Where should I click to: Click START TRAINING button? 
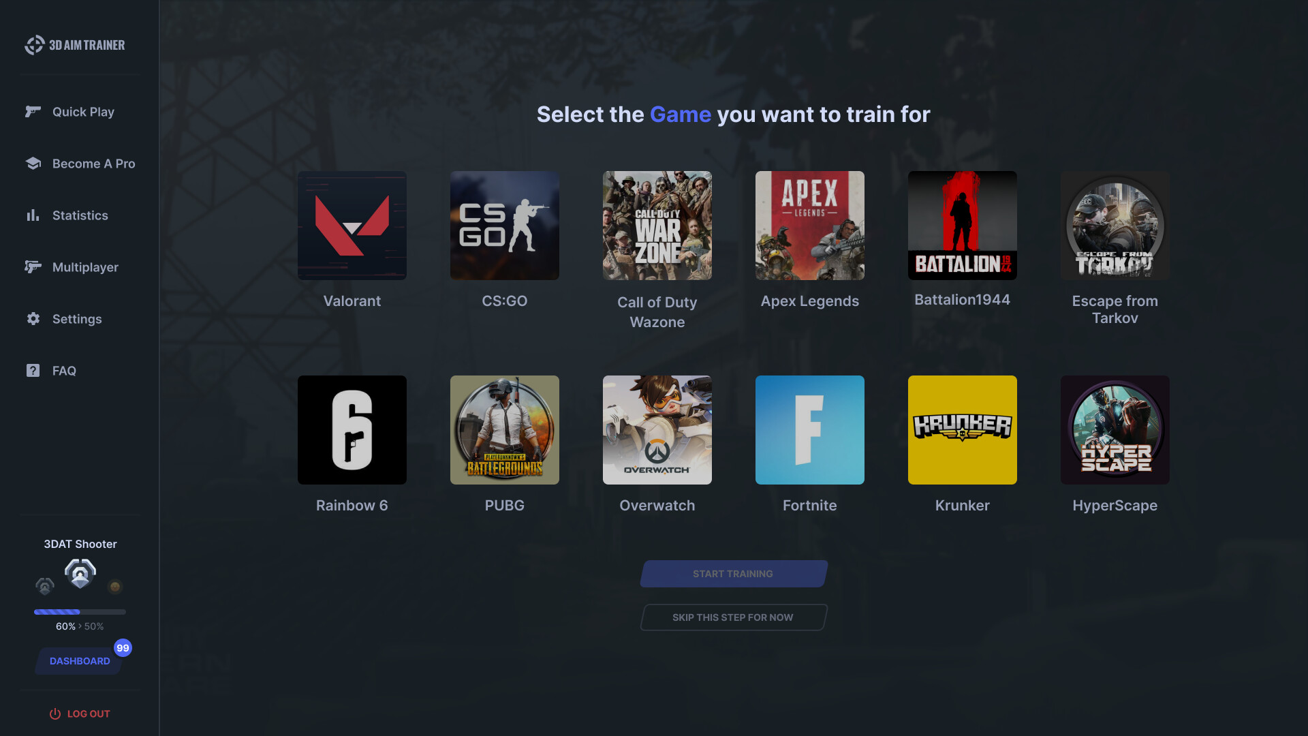[x=733, y=573]
